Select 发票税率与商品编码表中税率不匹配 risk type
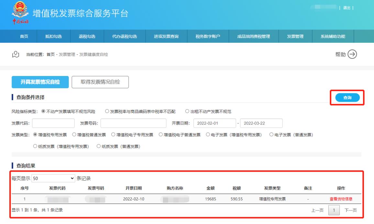 pos(107,112)
